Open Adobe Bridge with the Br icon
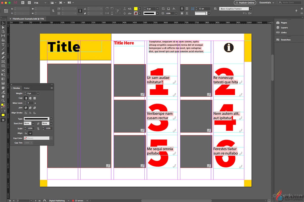 pos(22,3)
